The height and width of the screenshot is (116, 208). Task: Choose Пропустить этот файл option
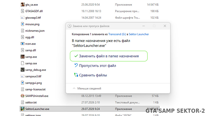tap(97, 66)
